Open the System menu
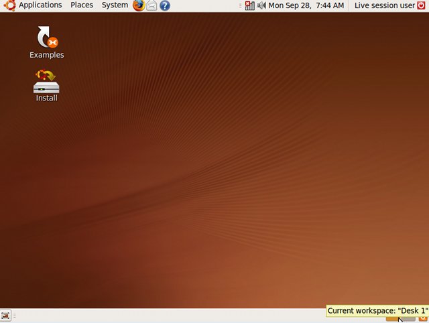Image resolution: width=429 pixels, height=323 pixels. click(115, 5)
